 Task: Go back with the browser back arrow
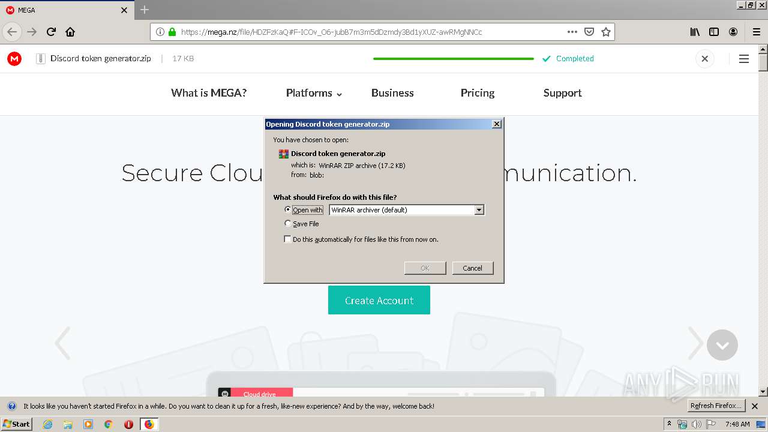12,32
